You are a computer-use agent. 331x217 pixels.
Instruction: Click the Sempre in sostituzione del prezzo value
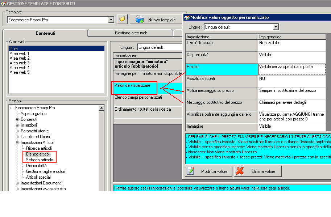(x=292, y=93)
